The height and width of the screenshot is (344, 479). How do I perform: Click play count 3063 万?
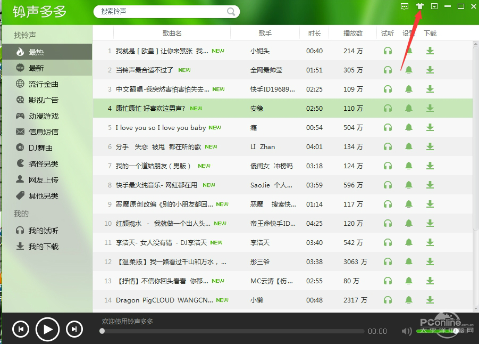[355, 261]
